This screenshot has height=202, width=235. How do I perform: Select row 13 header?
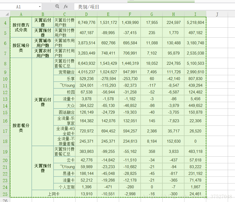pos(5,99)
